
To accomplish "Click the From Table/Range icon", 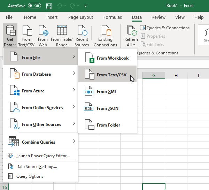I will tap(62, 36).
